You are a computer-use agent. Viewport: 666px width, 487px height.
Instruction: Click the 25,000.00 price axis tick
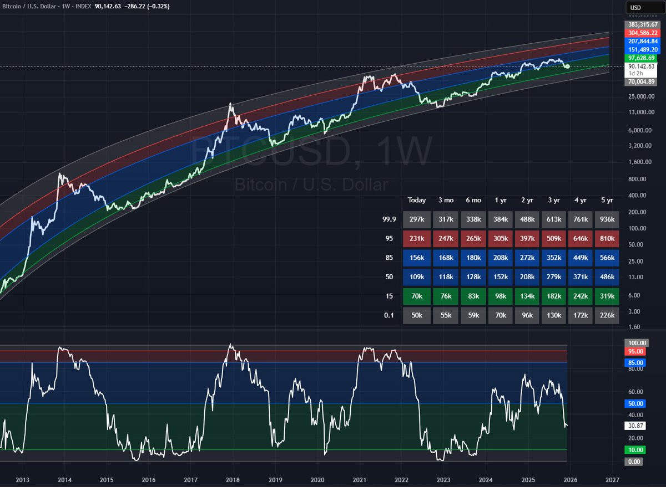[641, 96]
